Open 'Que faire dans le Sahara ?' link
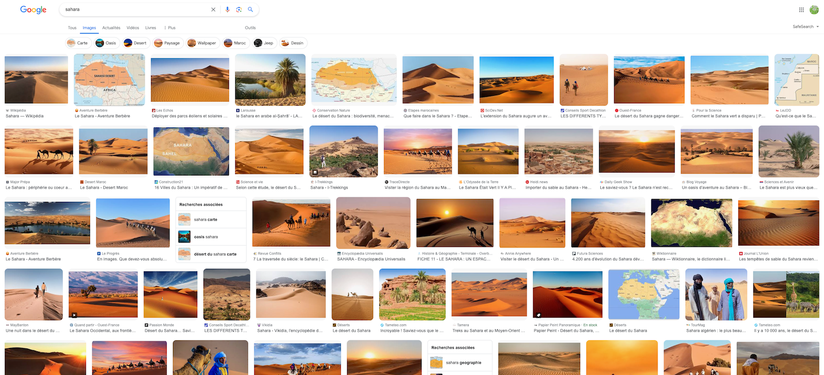Image resolution: width=824 pixels, height=375 pixels. point(438,116)
